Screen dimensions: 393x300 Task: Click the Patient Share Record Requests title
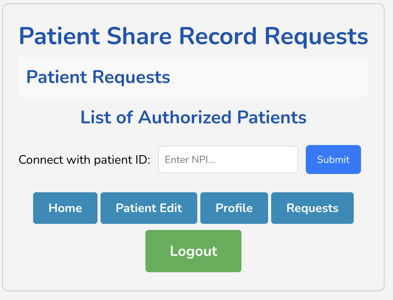[194, 36]
